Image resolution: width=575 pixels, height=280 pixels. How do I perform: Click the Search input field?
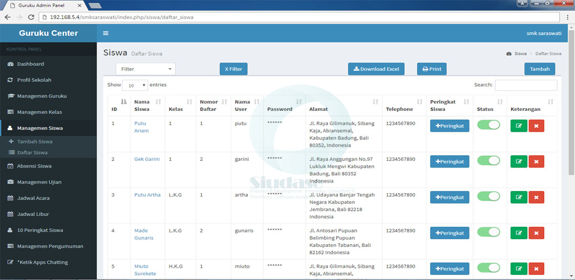tap(526, 85)
